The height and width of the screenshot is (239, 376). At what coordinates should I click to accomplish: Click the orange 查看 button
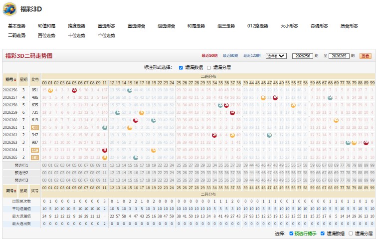pos(366,56)
